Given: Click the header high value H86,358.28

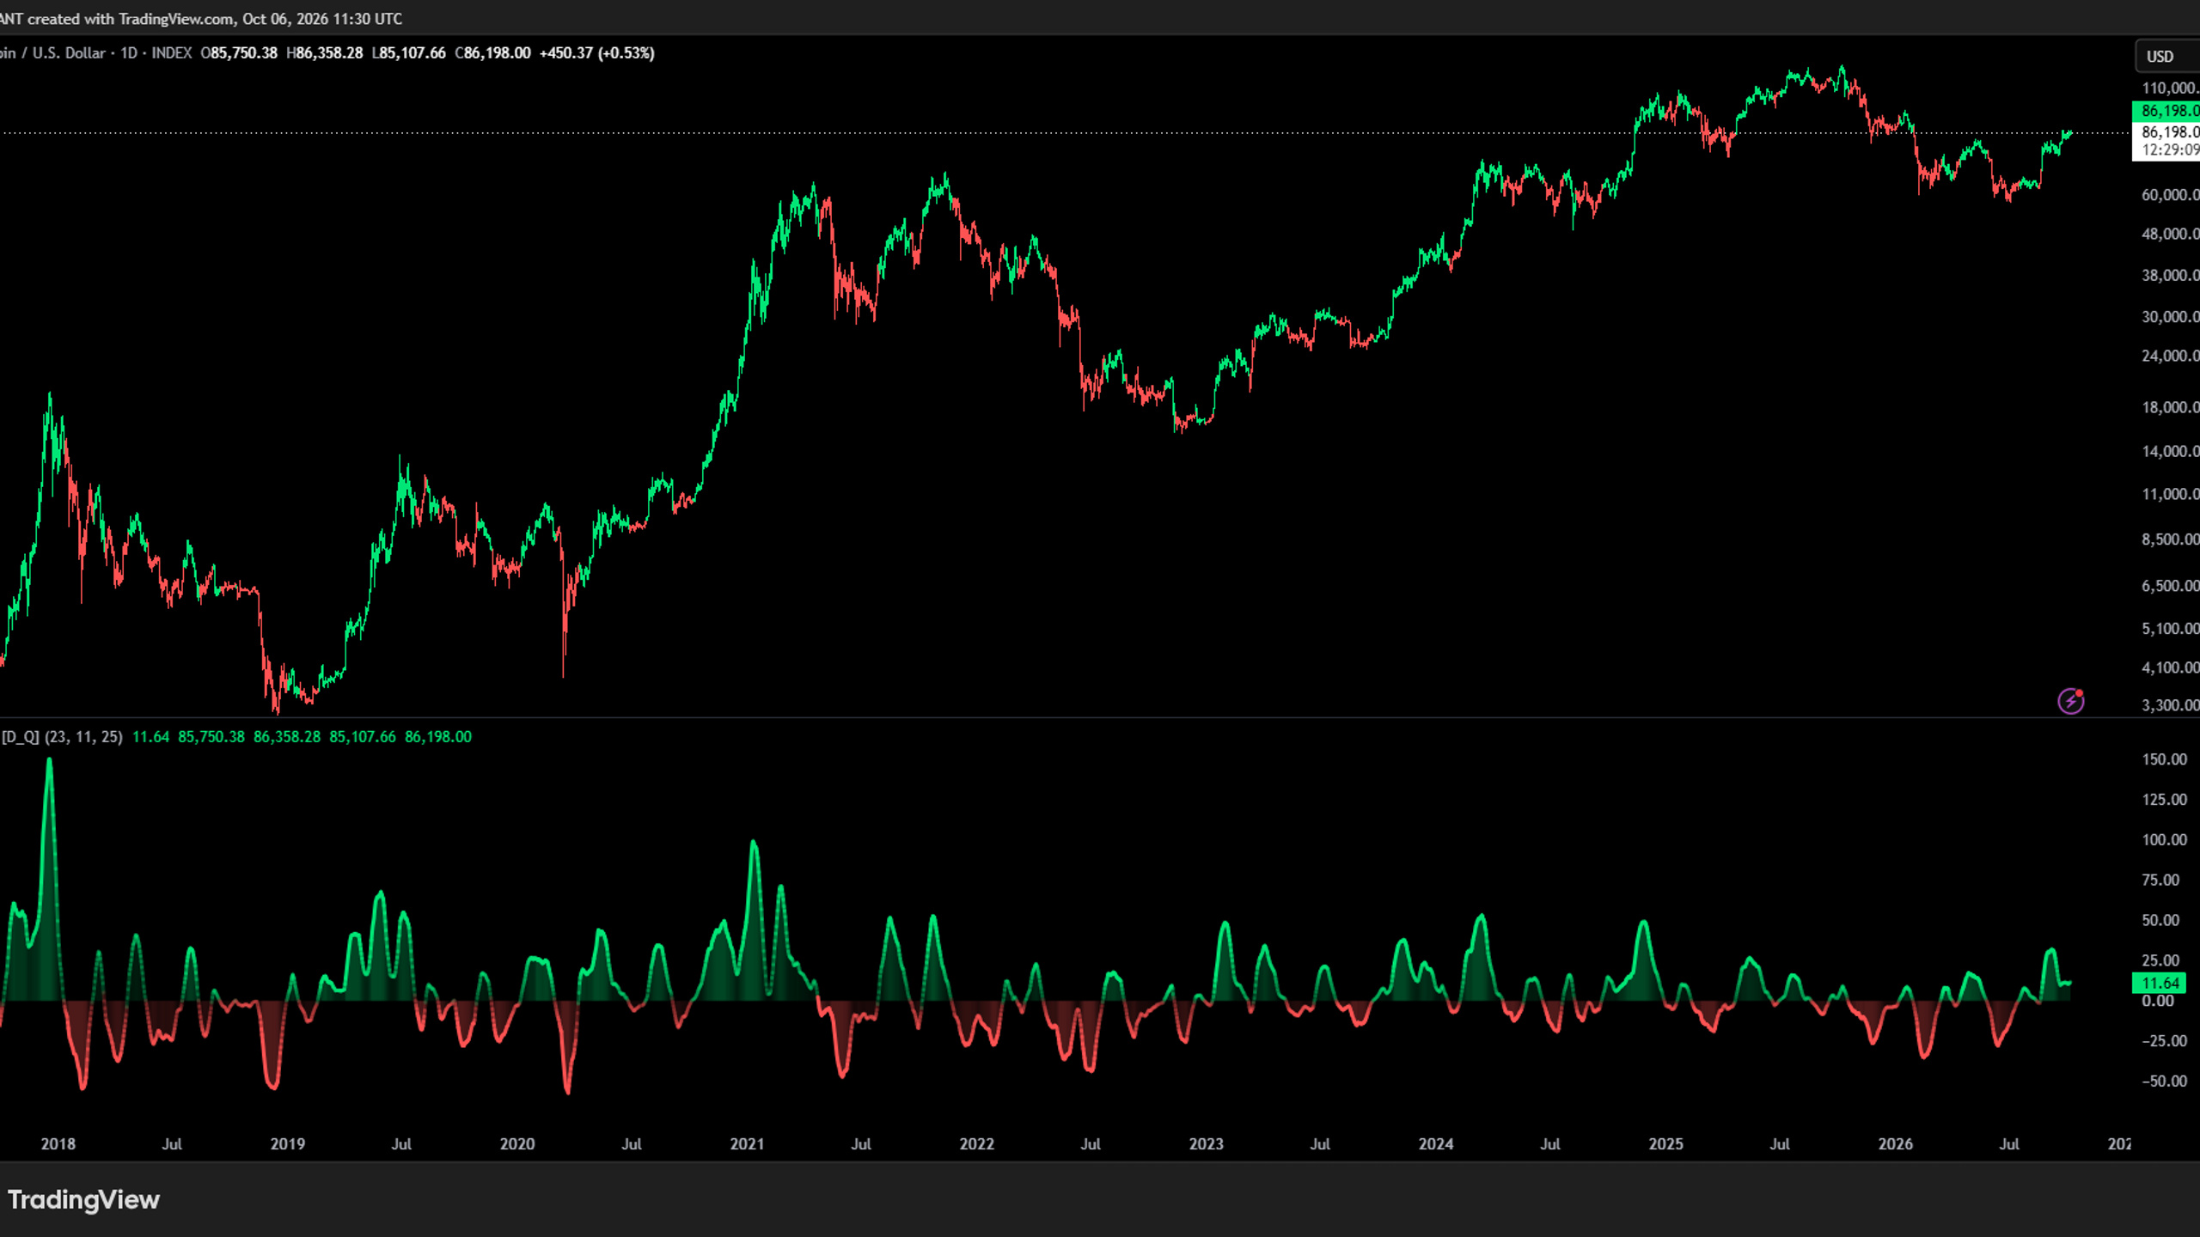Looking at the screenshot, I should pos(325,53).
